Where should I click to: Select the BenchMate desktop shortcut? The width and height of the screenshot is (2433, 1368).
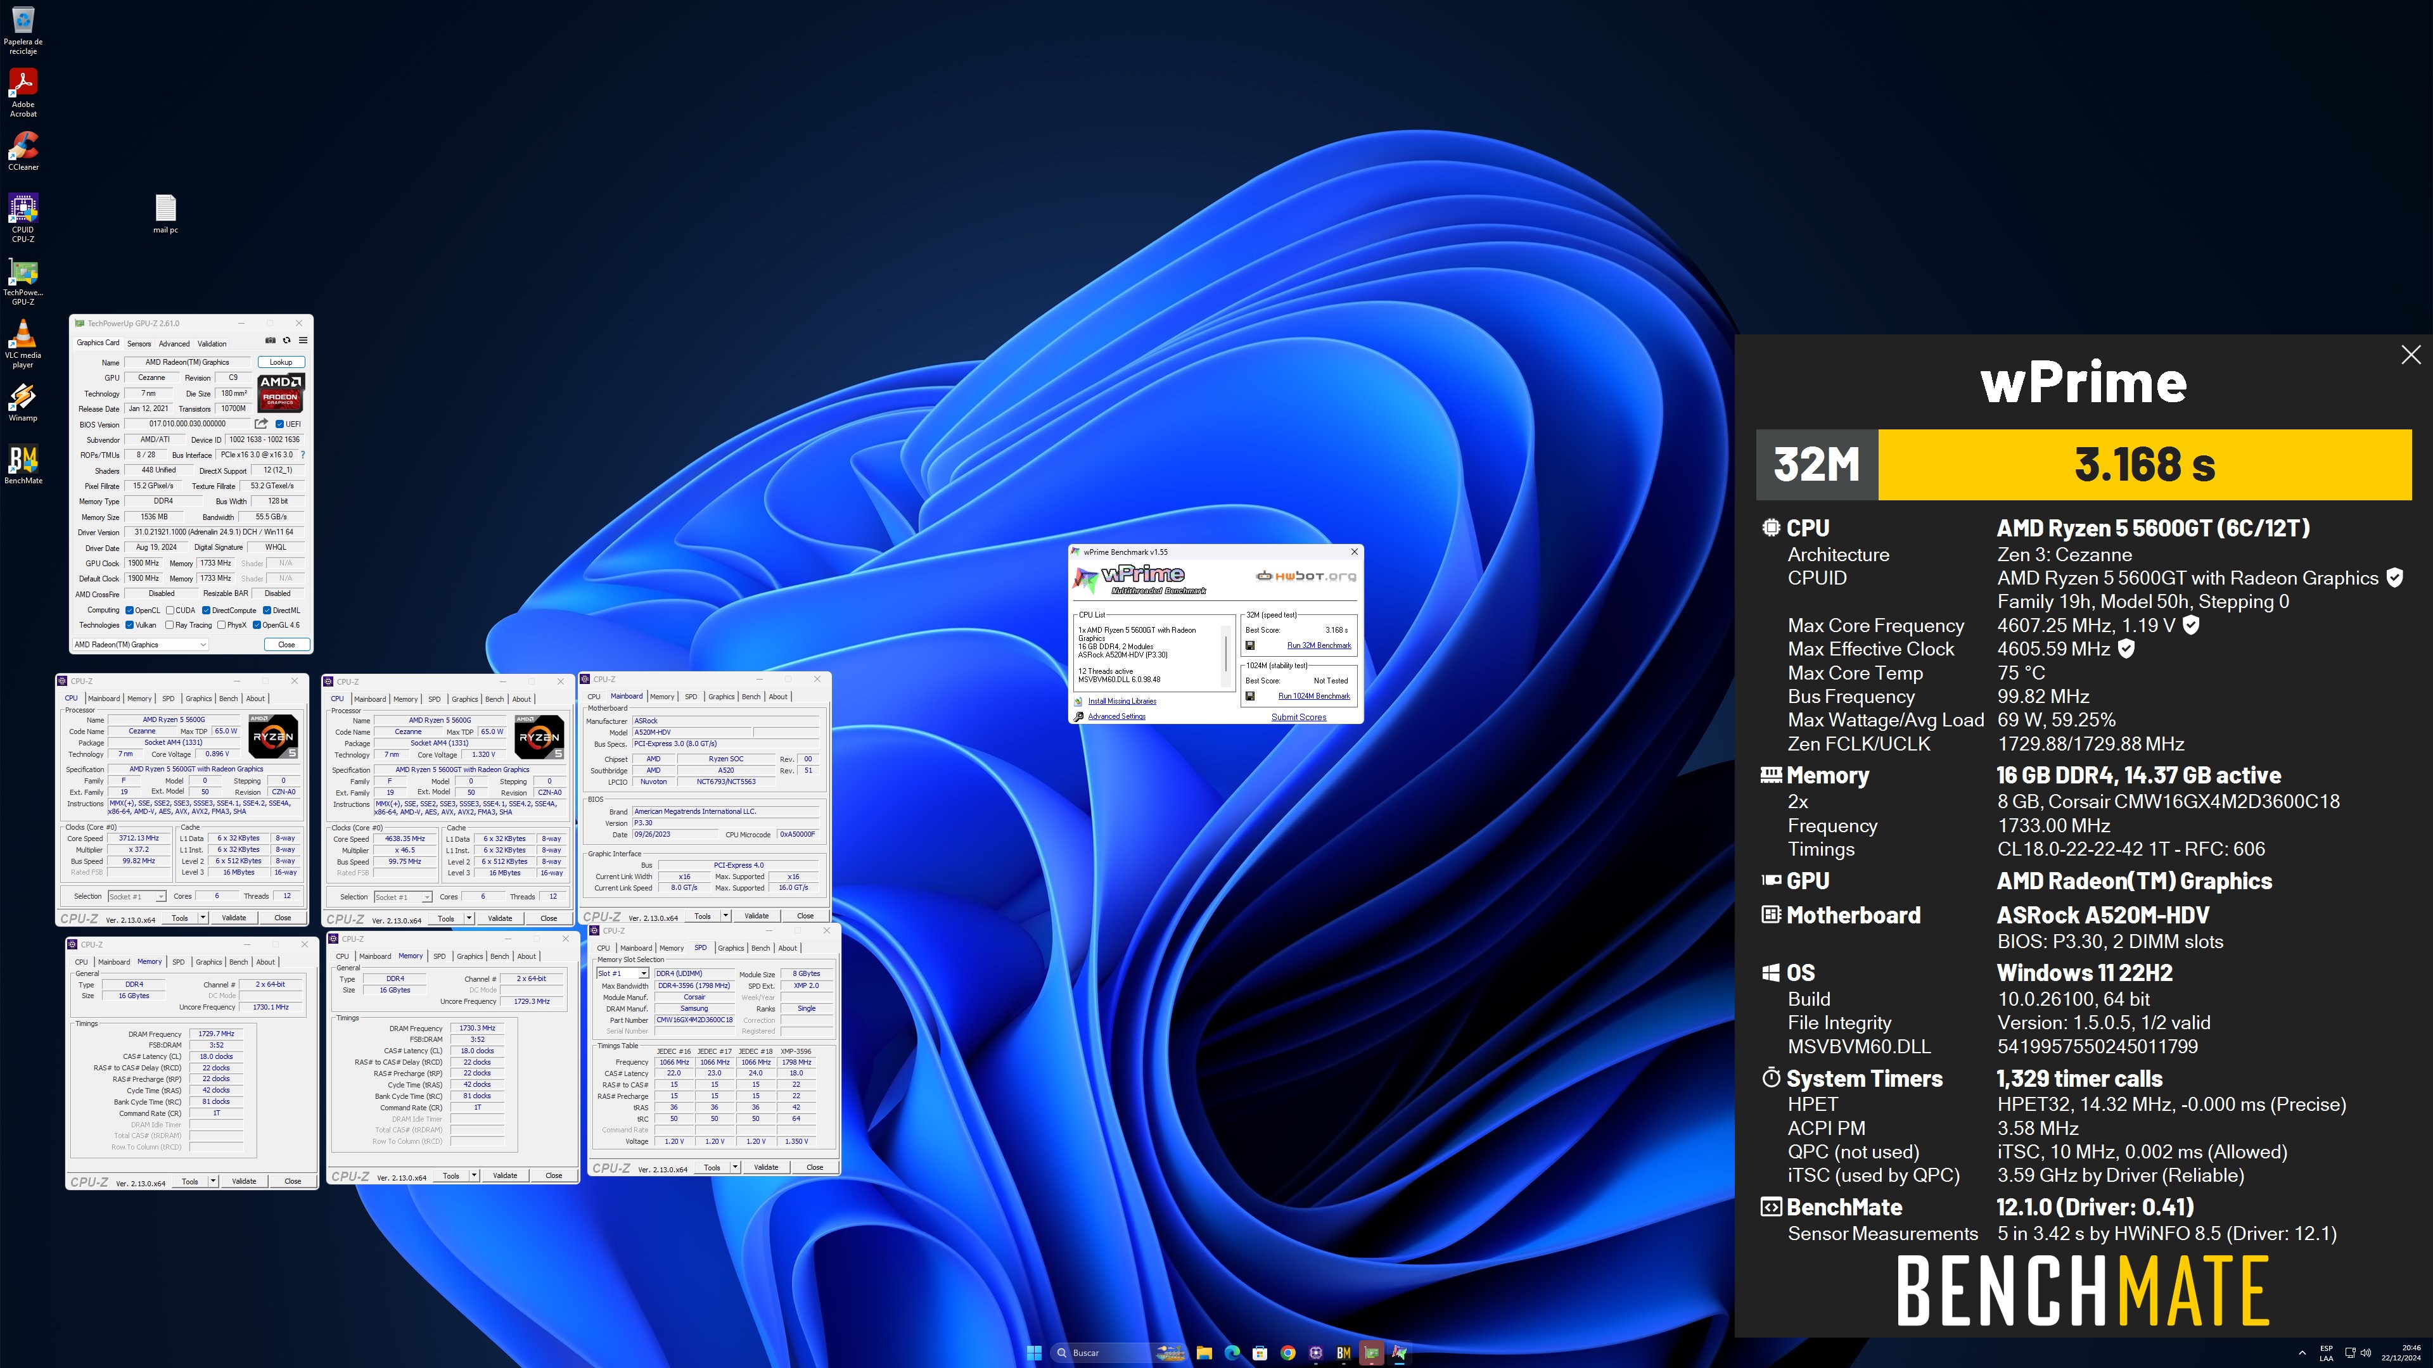click(x=23, y=464)
